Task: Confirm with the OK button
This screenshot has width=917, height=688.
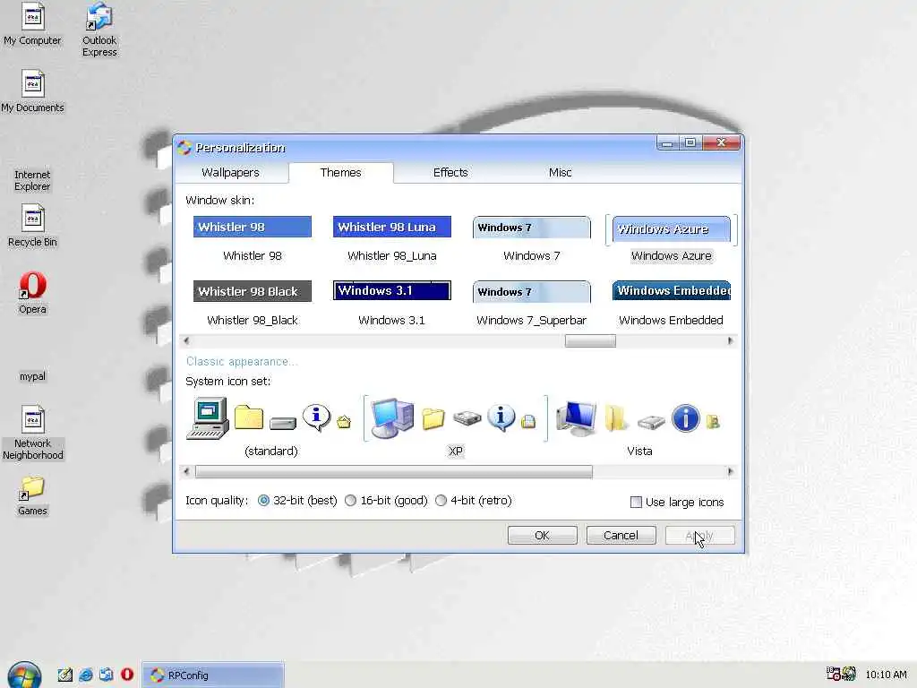Action: pos(542,536)
